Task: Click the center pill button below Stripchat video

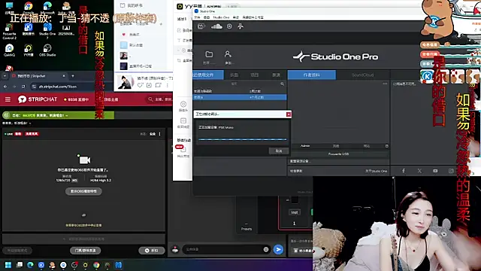Action: click(85, 251)
